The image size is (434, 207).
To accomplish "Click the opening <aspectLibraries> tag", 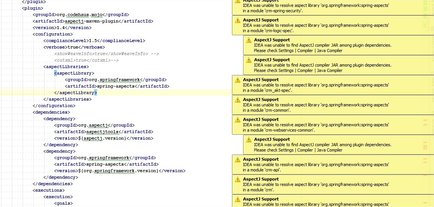I will pos(66,67).
